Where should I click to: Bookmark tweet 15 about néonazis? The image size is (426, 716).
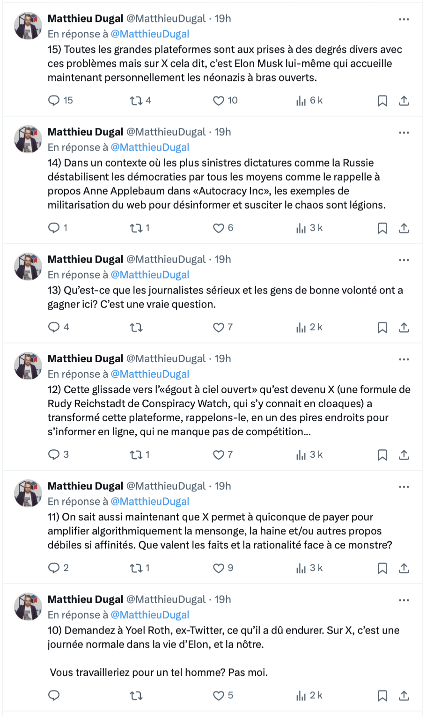(382, 101)
